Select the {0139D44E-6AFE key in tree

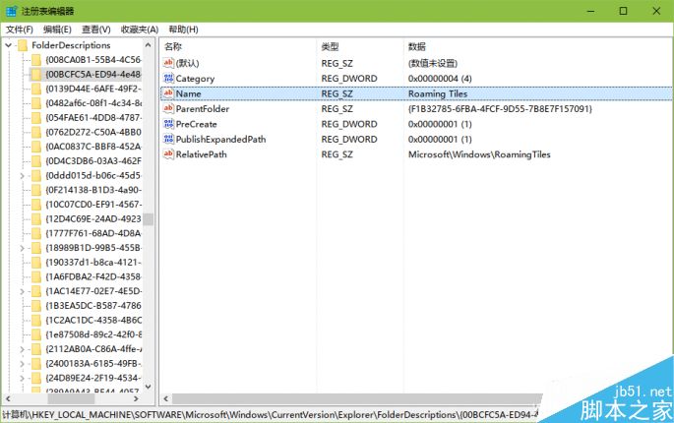coord(93,89)
